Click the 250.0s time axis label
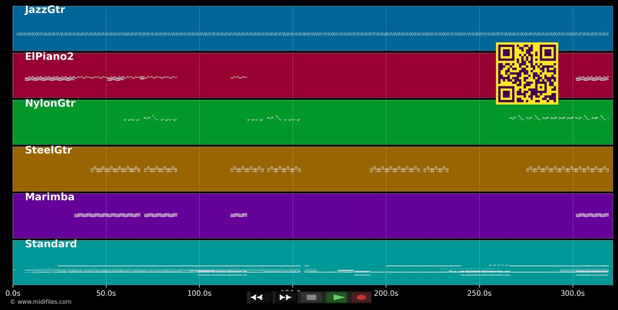The width and height of the screenshot is (618, 310). (x=479, y=294)
